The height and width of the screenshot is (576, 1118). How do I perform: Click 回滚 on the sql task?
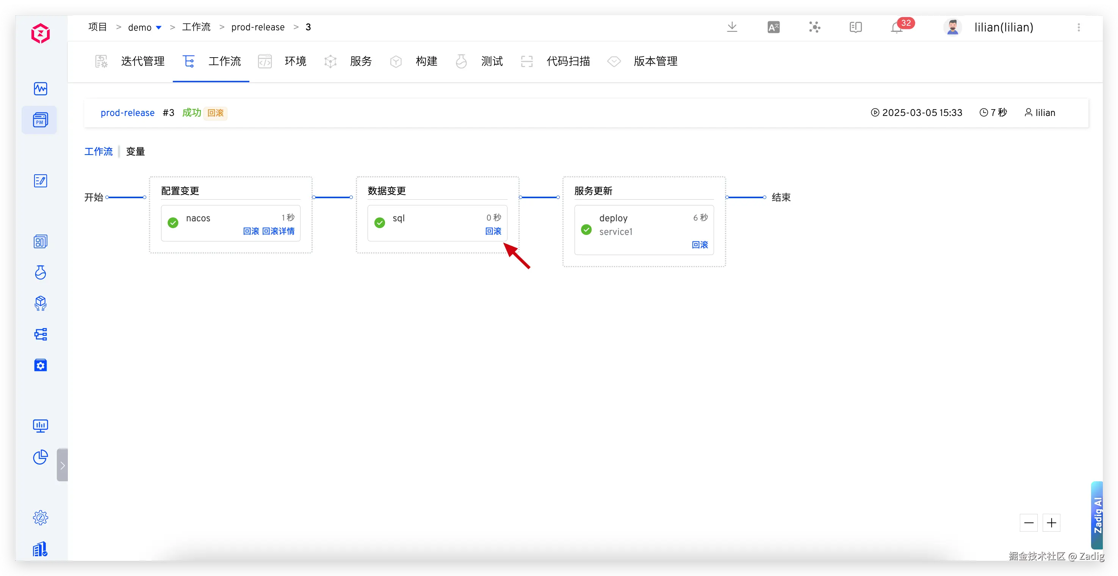[x=493, y=232]
